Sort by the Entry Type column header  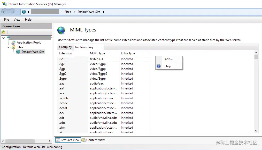(135, 53)
